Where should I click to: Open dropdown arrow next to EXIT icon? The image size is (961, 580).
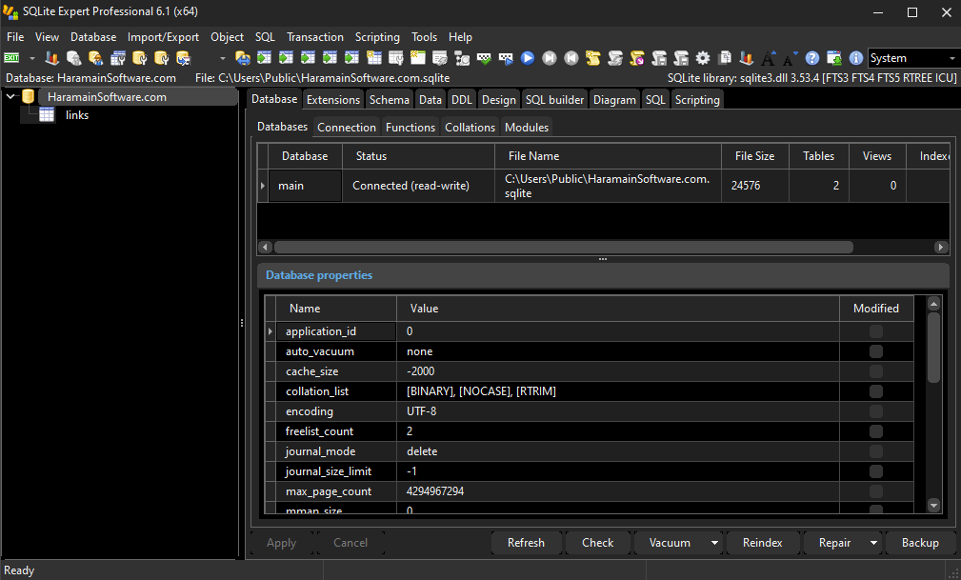tap(31, 58)
